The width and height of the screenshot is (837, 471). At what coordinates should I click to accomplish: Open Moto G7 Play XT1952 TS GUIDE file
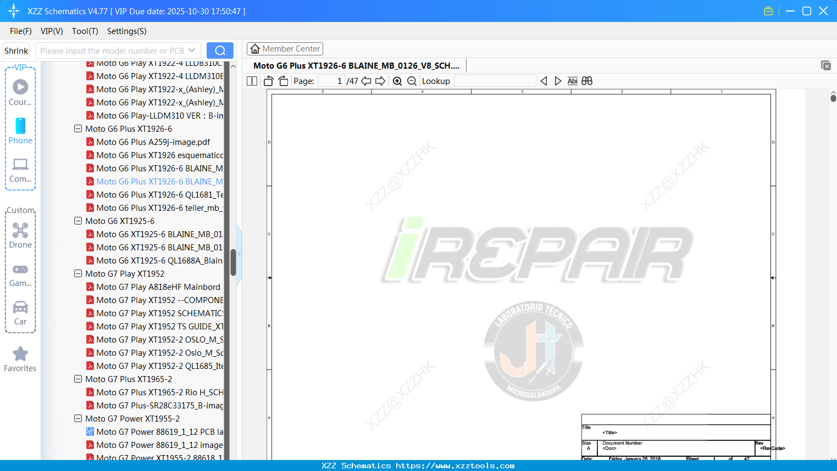click(x=155, y=327)
